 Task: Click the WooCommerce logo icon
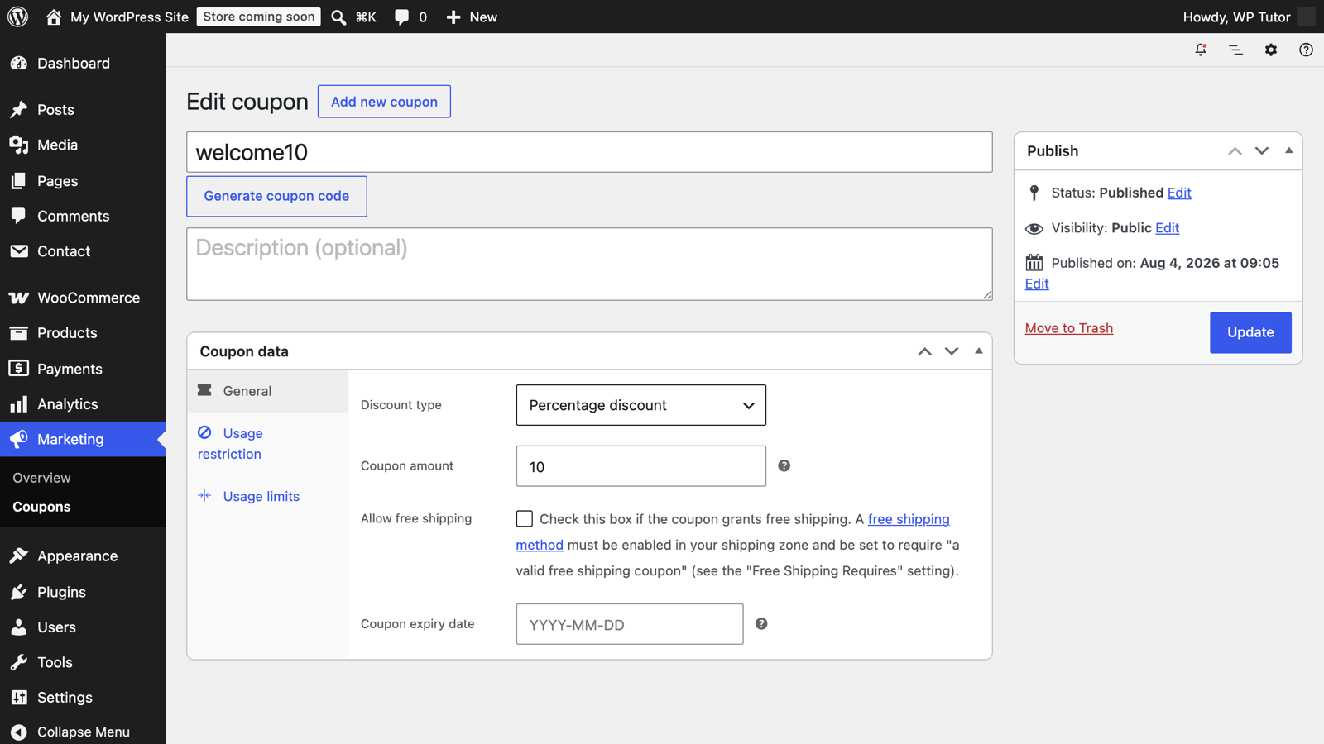click(x=19, y=298)
